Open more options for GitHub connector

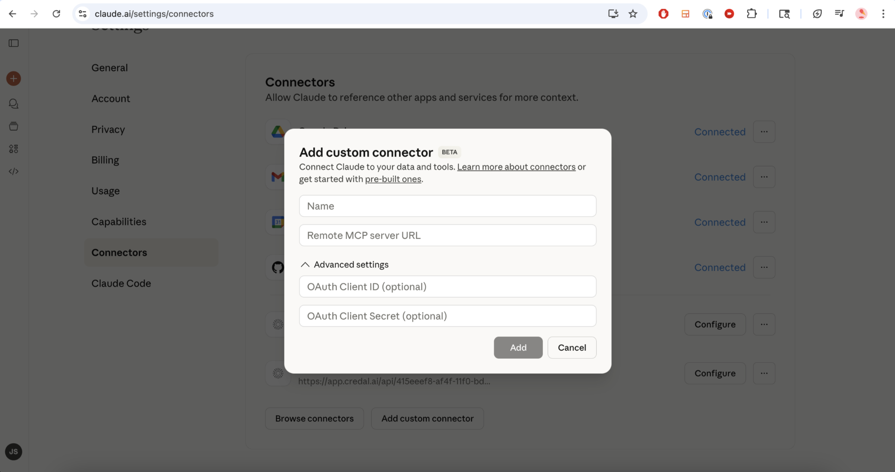(764, 267)
